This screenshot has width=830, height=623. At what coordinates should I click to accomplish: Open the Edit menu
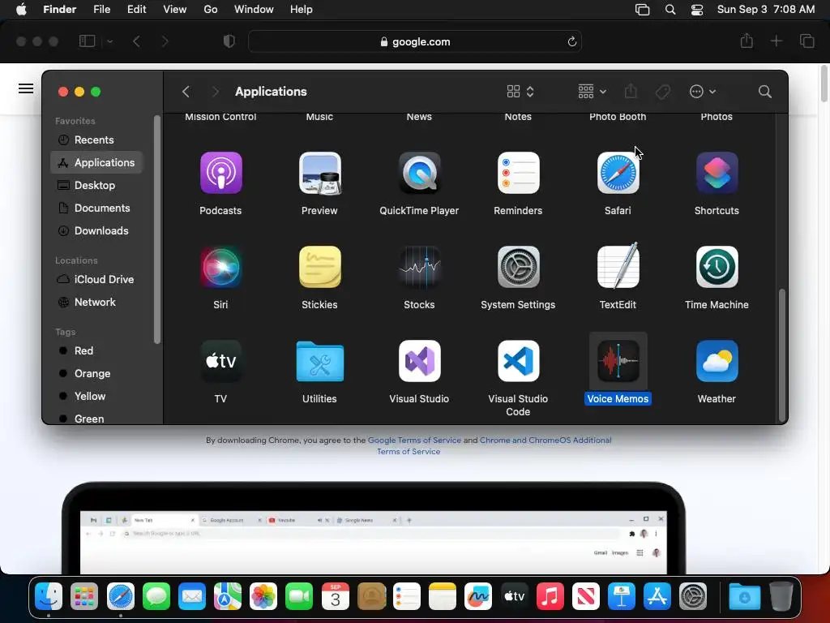[136, 10]
